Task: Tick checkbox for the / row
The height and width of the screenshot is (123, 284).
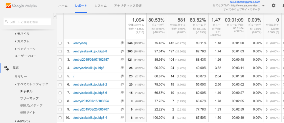Action: click(60, 76)
